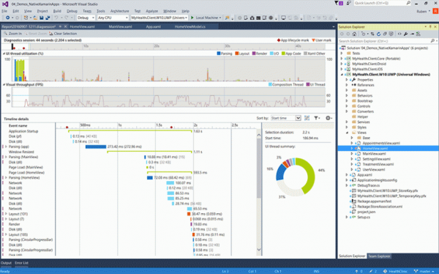Select AppointmentsView.xaml in Solution Explorer
The height and width of the screenshot is (274, 439).
[381, 143]
